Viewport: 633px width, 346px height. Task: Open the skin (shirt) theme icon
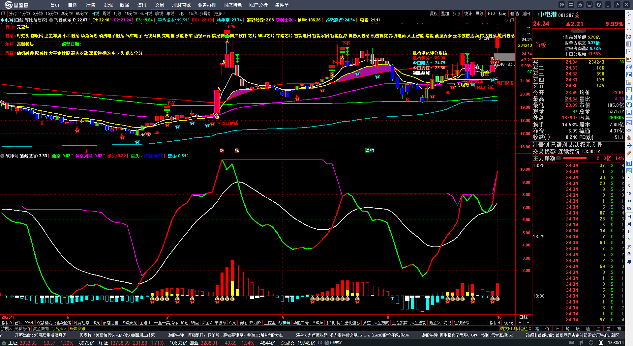[x=599, y=5]
